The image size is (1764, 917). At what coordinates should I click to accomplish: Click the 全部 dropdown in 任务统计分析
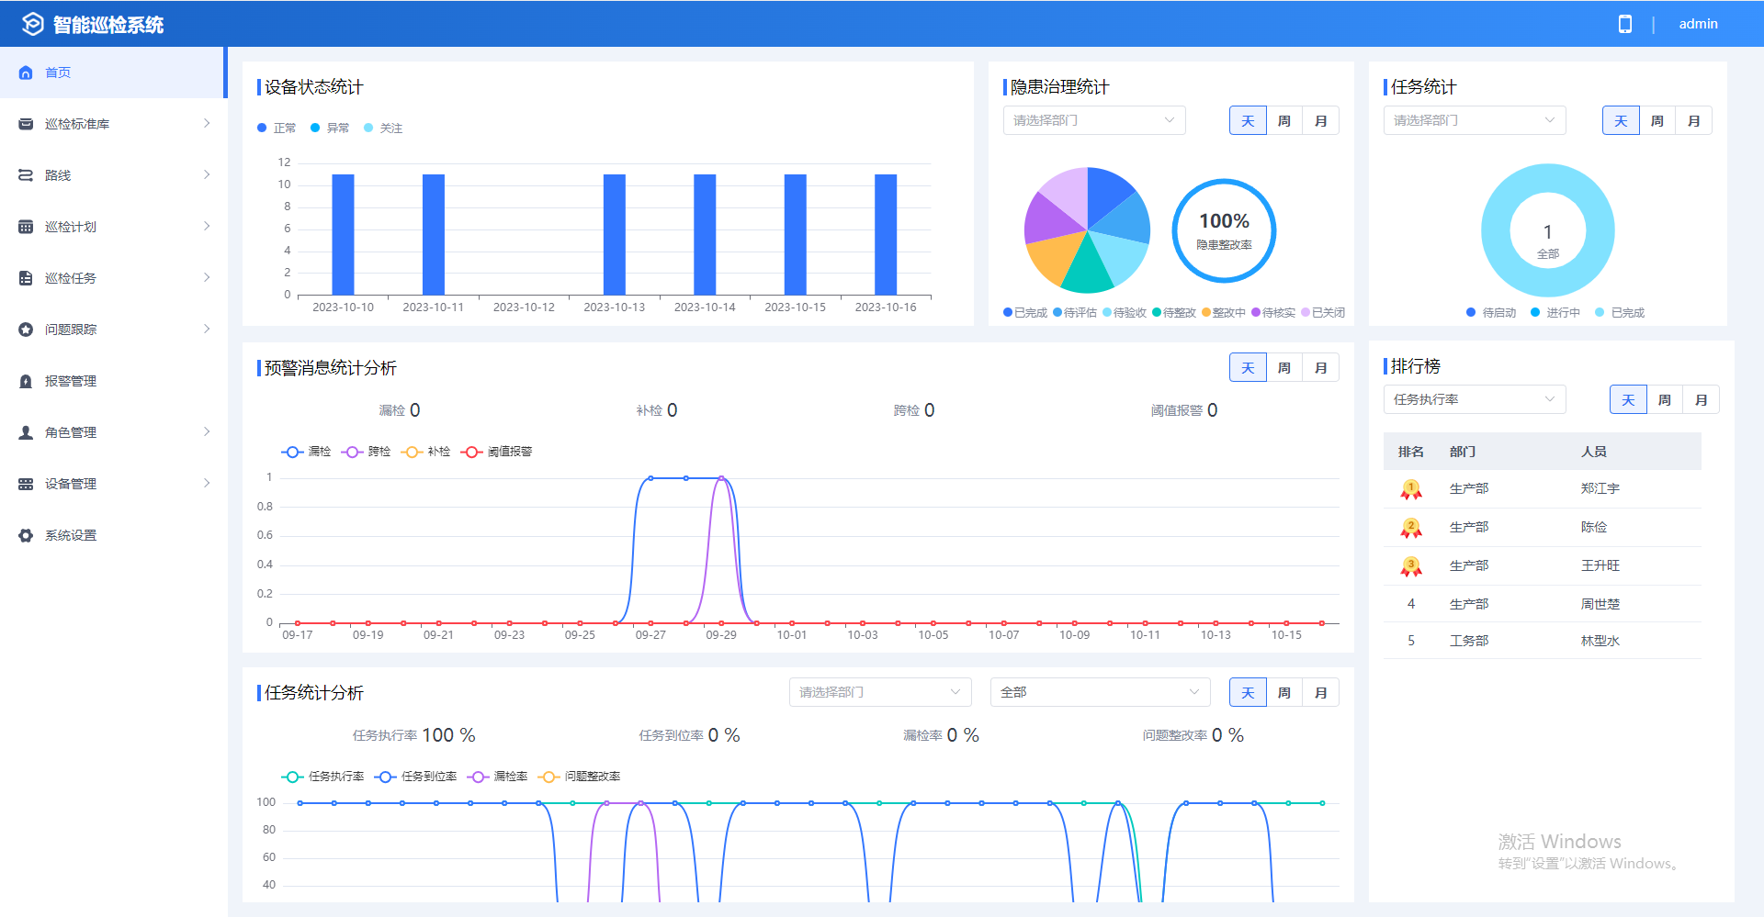coord(1099,692)
